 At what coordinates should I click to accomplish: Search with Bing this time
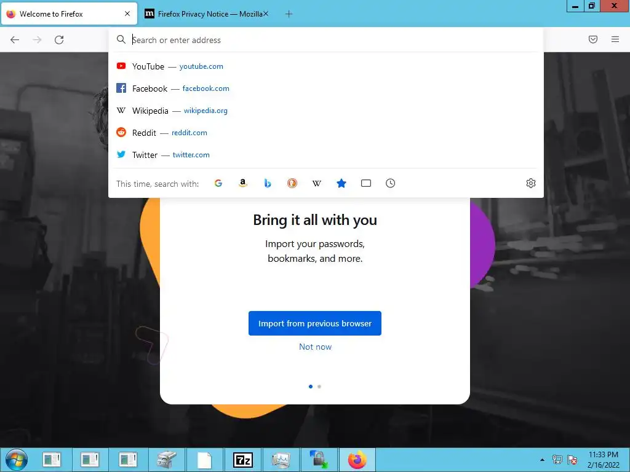268,183
